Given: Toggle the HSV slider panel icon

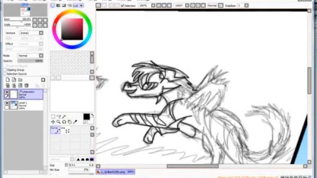Looking at the screenshot, I should pyautogui.click(x=64, y=5).
